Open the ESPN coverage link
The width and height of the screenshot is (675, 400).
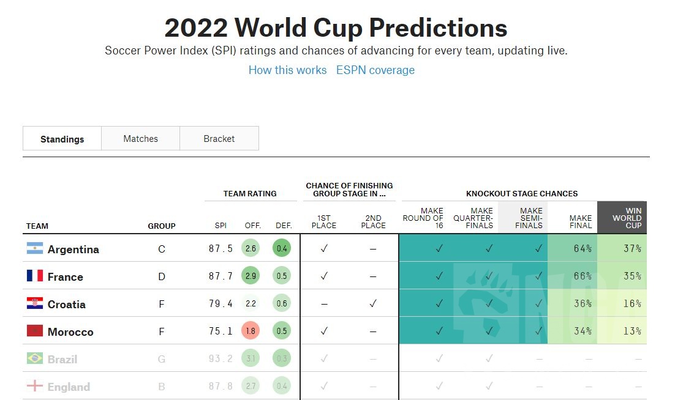pyautogui.click(x=375, y=70)
